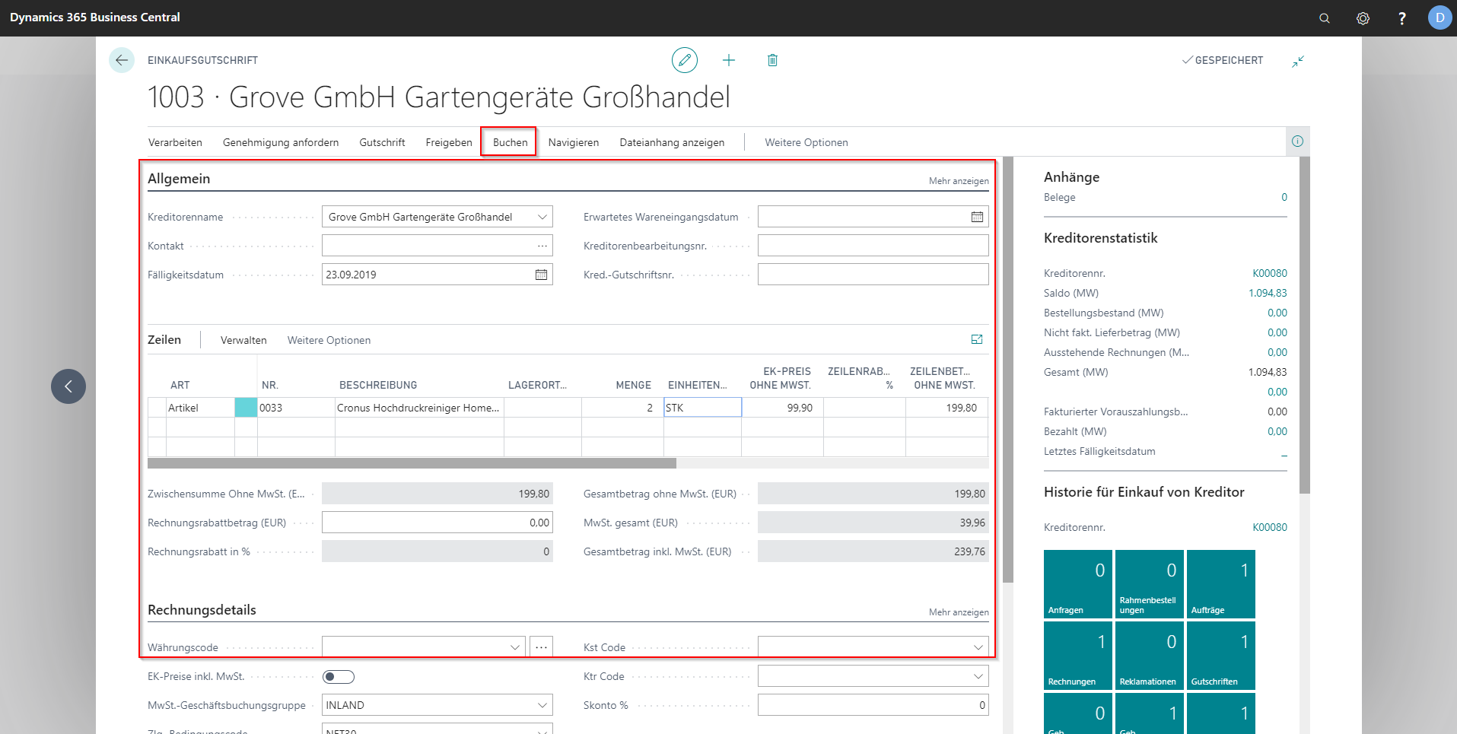Collapse the Allgemein section header

(179, 179)
